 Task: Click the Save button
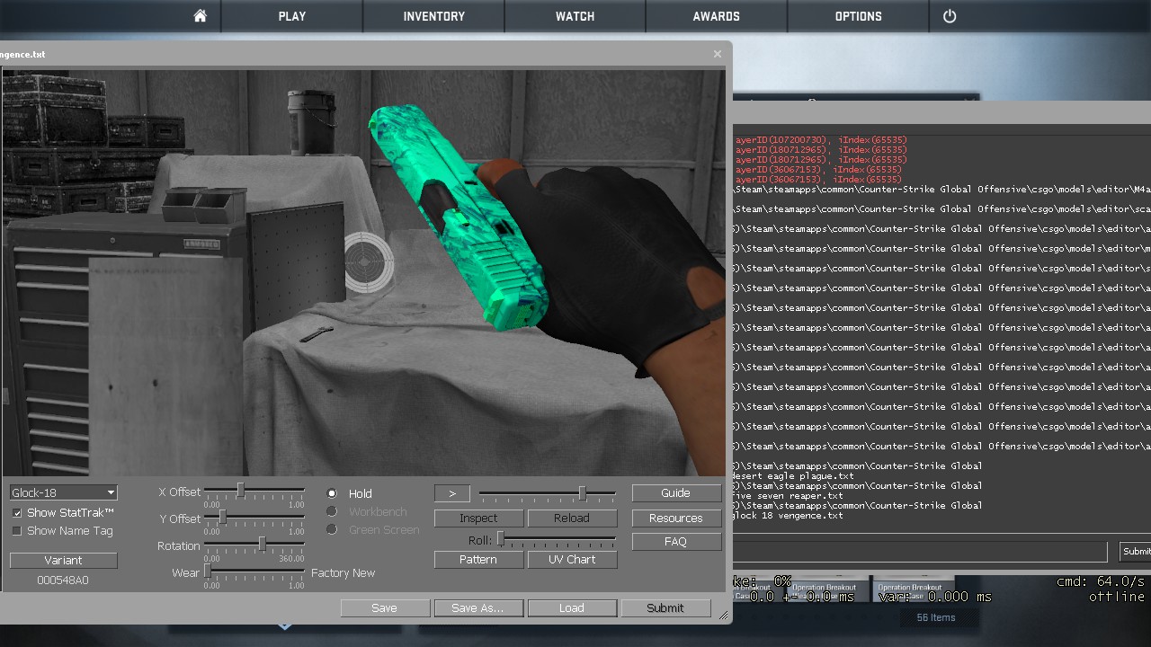click(384, 608)
